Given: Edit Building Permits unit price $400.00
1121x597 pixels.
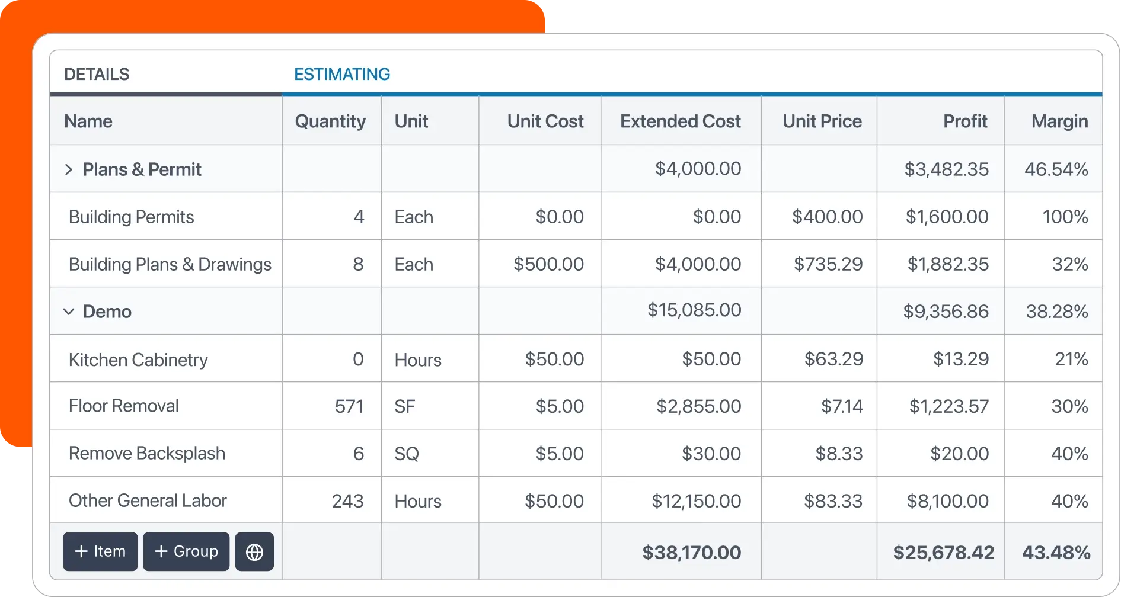Looking at the screenshot, I should pos(827,217).
